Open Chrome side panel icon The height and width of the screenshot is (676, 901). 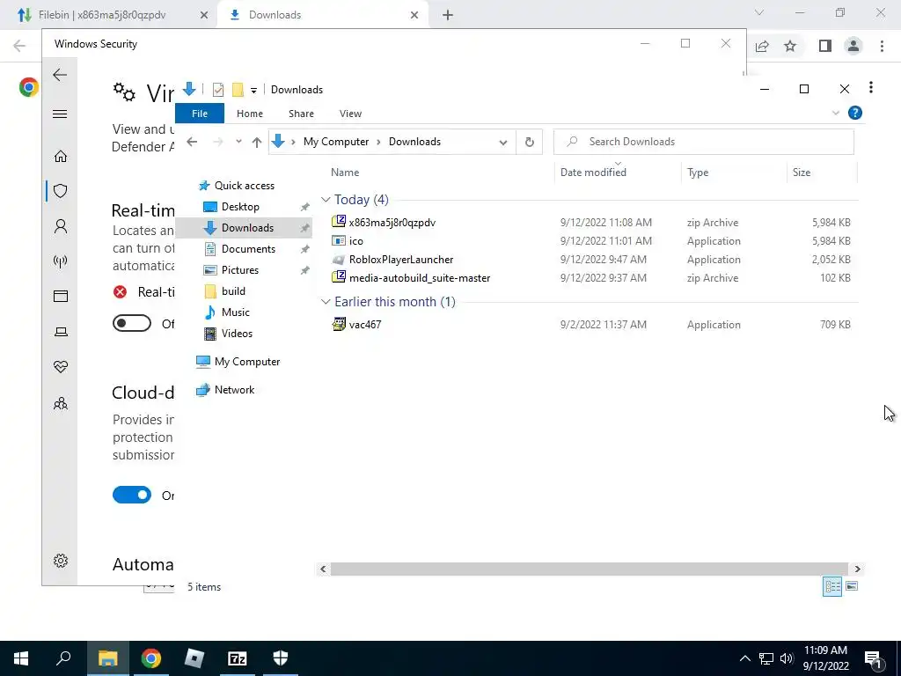825,46
